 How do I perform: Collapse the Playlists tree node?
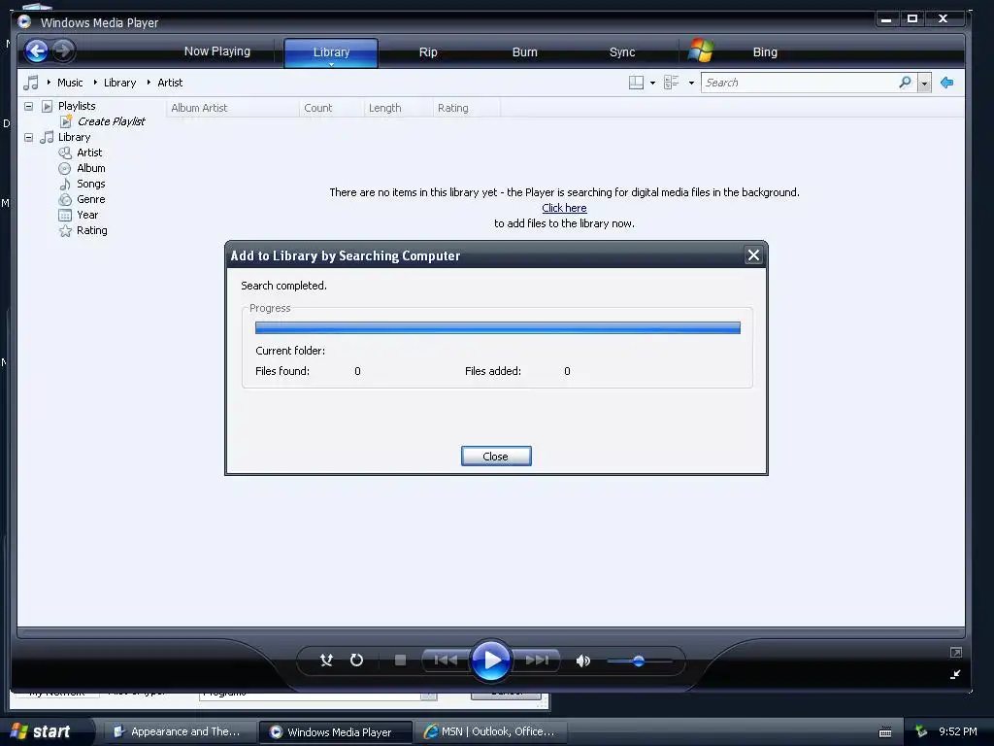coord(28,106)
